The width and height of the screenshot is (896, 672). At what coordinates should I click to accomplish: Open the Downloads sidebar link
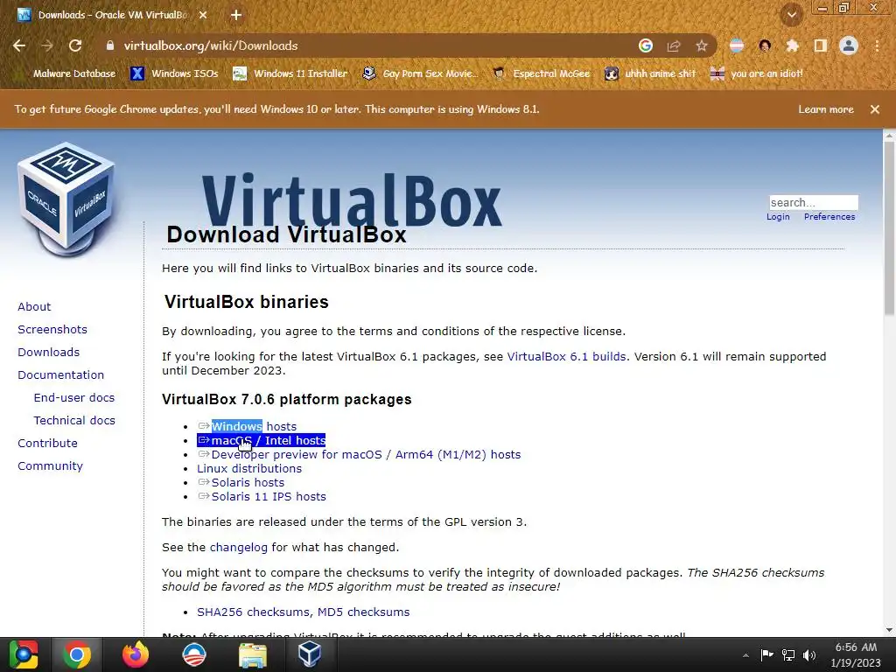coord(49,353)
